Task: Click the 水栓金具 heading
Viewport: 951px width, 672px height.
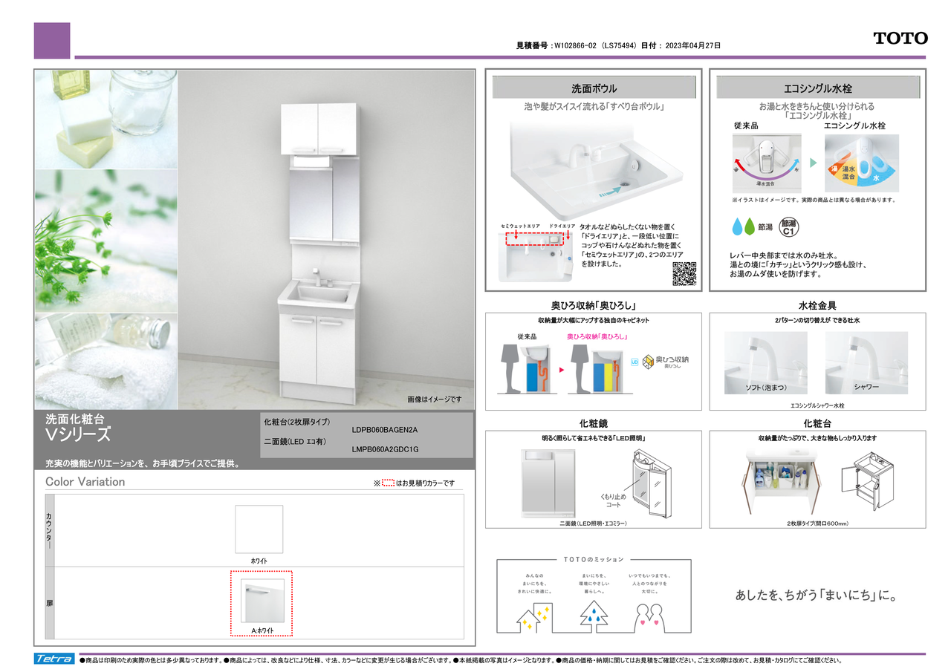Action: (x=817, y=305)
